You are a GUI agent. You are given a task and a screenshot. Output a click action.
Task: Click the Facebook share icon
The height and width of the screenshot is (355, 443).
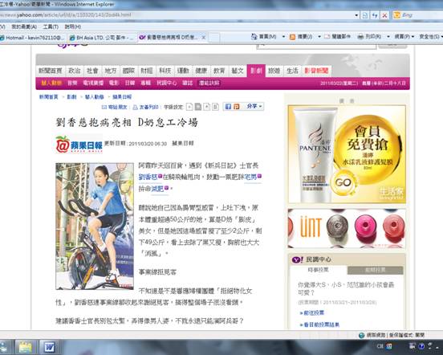(x=228, y=107)
